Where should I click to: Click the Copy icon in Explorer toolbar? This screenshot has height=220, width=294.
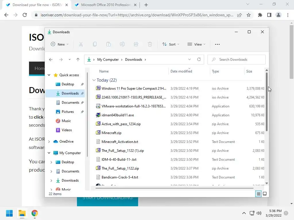pyautogui.click(x=95, y=44)
